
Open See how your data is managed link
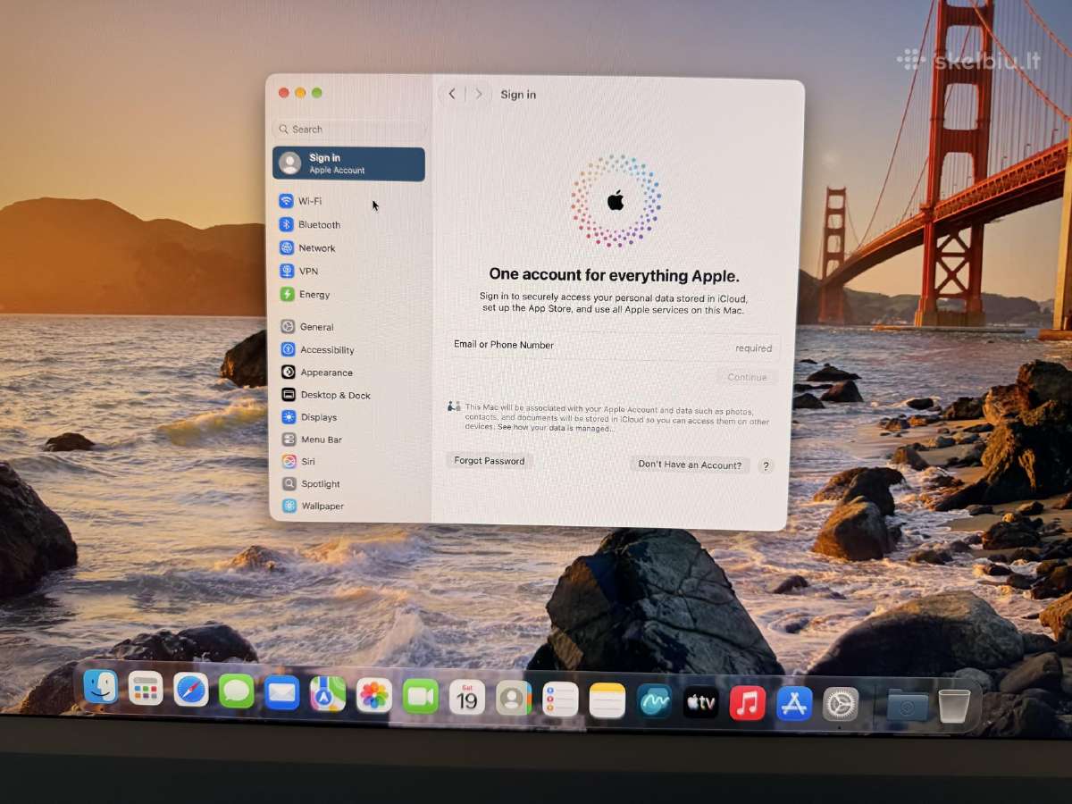pyautogui.click(x=556, y=428)
